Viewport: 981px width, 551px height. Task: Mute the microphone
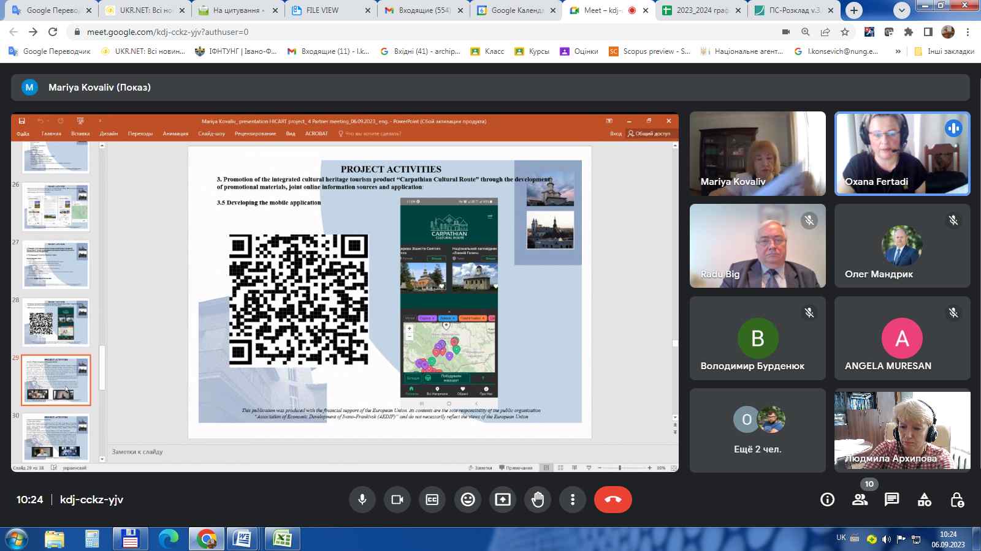pos(362,500)
